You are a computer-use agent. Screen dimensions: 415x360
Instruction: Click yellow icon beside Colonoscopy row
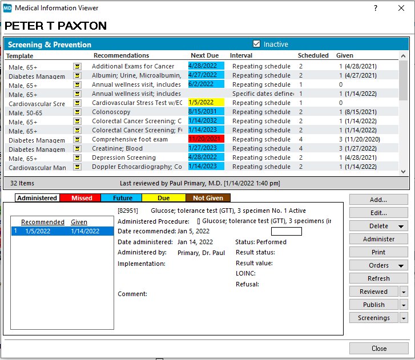77,112
